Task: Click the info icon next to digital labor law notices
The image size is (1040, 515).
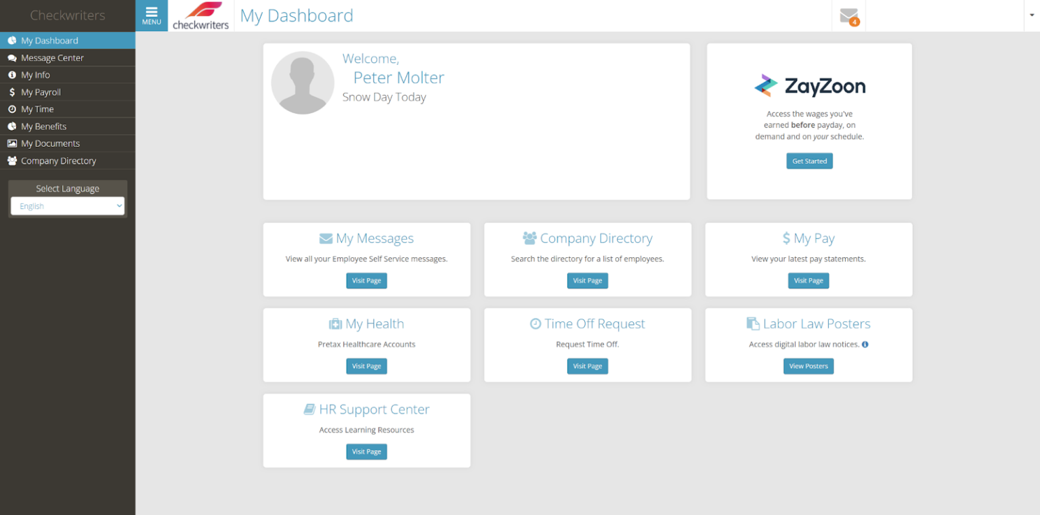Action: point(865,344)
